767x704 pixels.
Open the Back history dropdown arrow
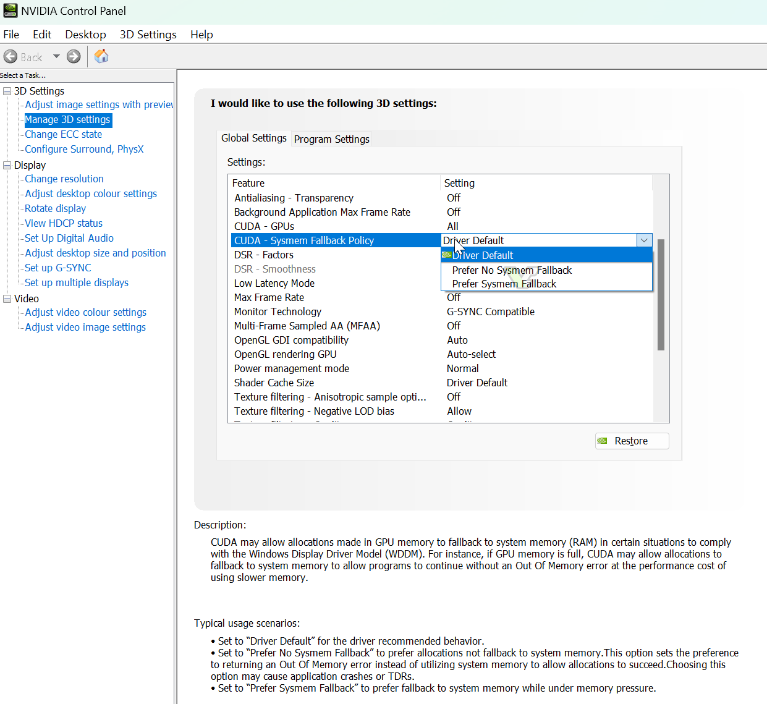pyautogui.click(x=56, y=57)
